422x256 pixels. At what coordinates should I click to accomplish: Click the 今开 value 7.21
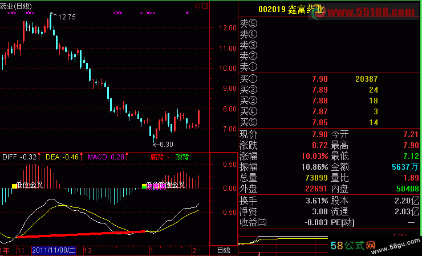411,134
